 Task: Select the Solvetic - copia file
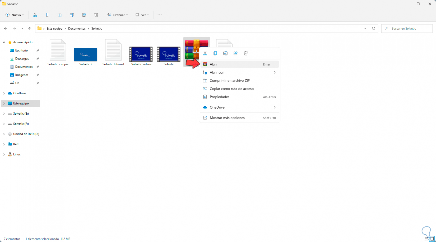click(x=58, y=53)
